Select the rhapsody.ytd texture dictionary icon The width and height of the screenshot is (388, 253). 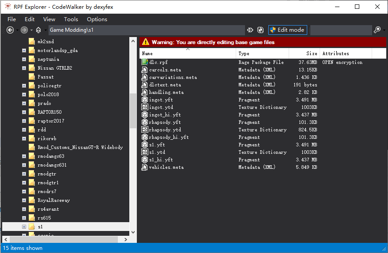point(144,130)
